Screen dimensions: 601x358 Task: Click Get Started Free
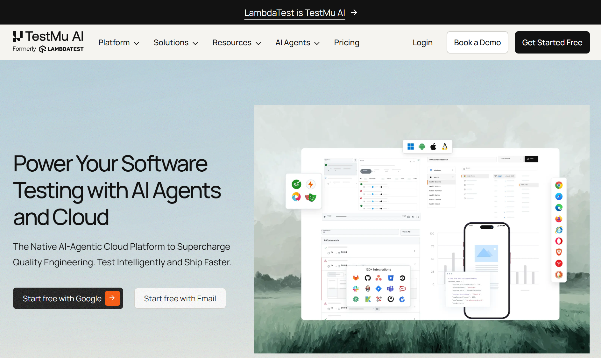click(552, 42)
